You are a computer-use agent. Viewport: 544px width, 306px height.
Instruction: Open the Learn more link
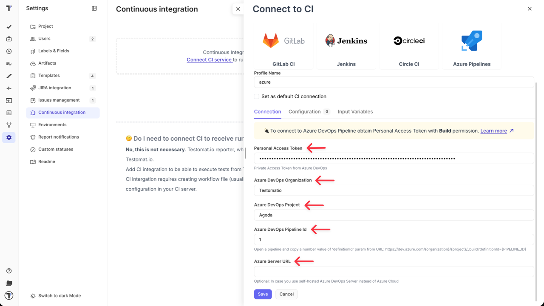pyautogui.click(x=493, y=131)
